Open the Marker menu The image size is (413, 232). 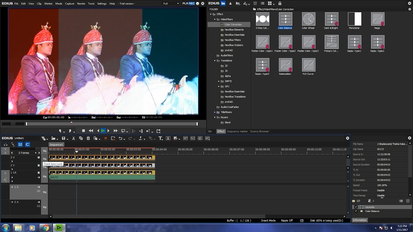coord(48,4)
